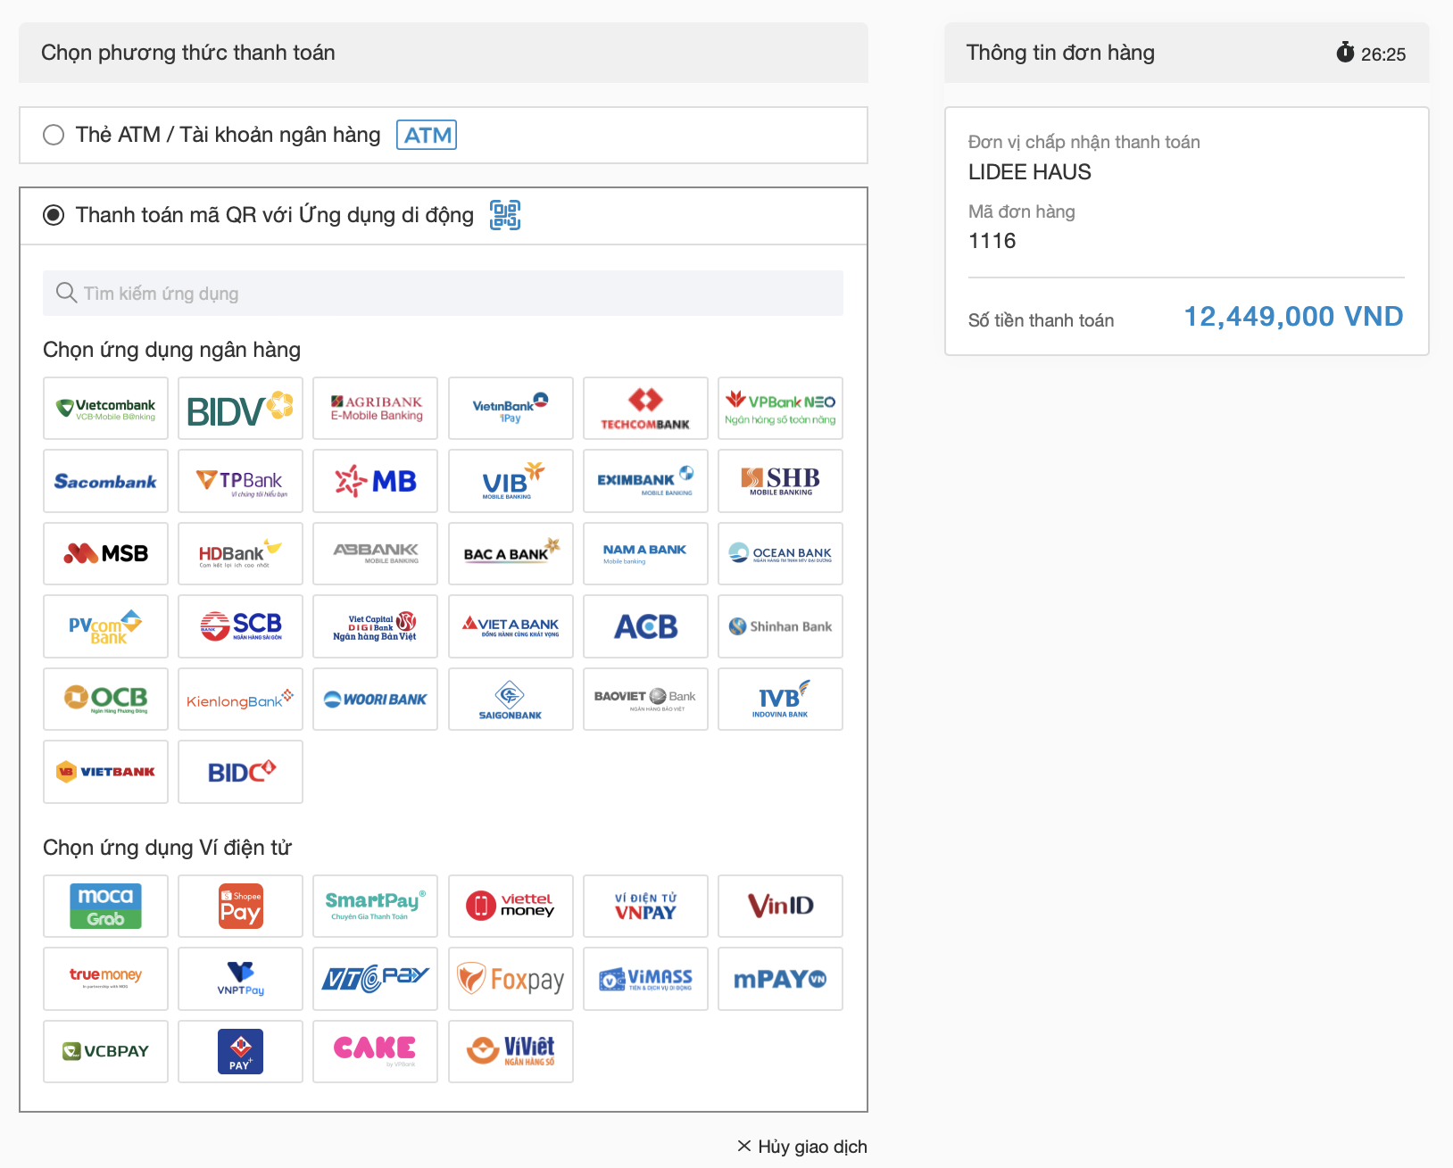Pick the MB bank logo

pyautogui.click(x=375, y=481)
